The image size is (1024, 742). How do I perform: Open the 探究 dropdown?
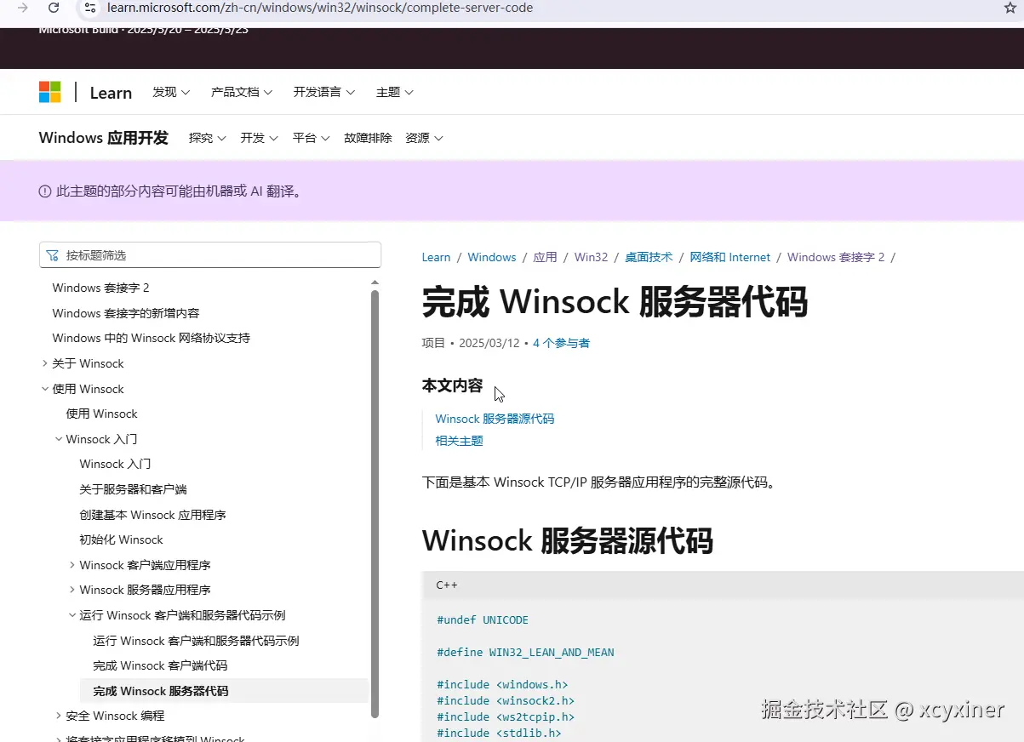click(x=208, y=138)
